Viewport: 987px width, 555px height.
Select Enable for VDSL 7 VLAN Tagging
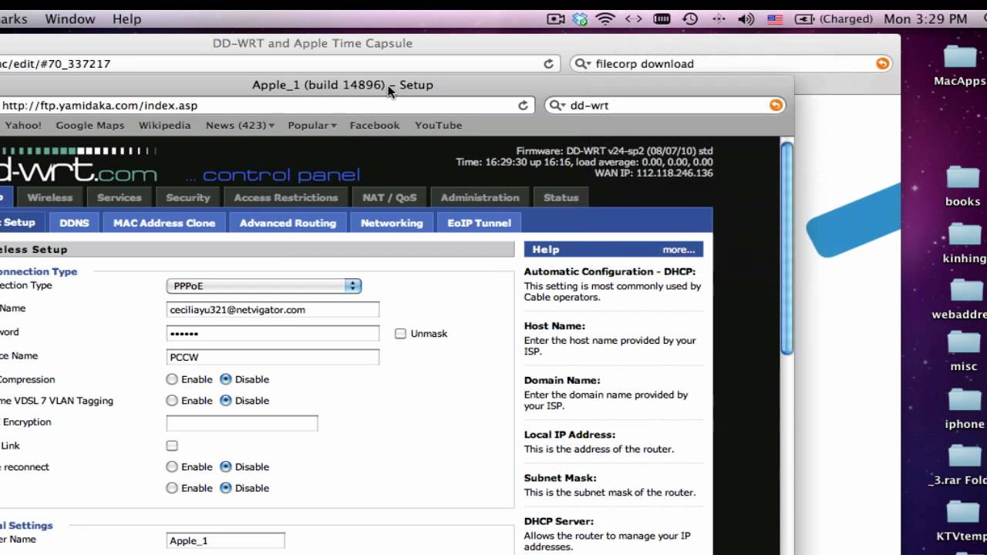[x=172, y=401]
